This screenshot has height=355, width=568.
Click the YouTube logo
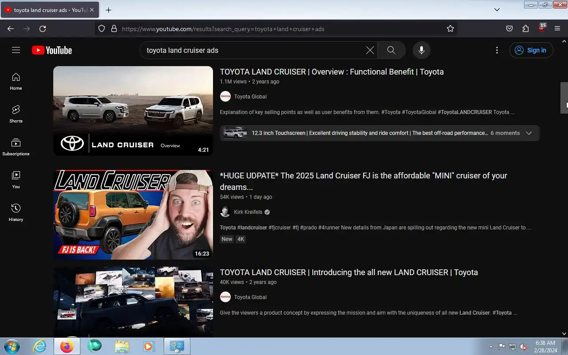tap(52, 50)
